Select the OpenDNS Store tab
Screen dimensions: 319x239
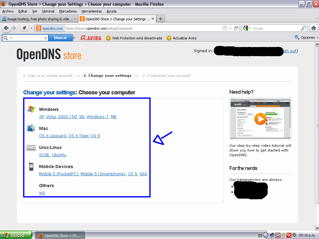coord(117,19)
